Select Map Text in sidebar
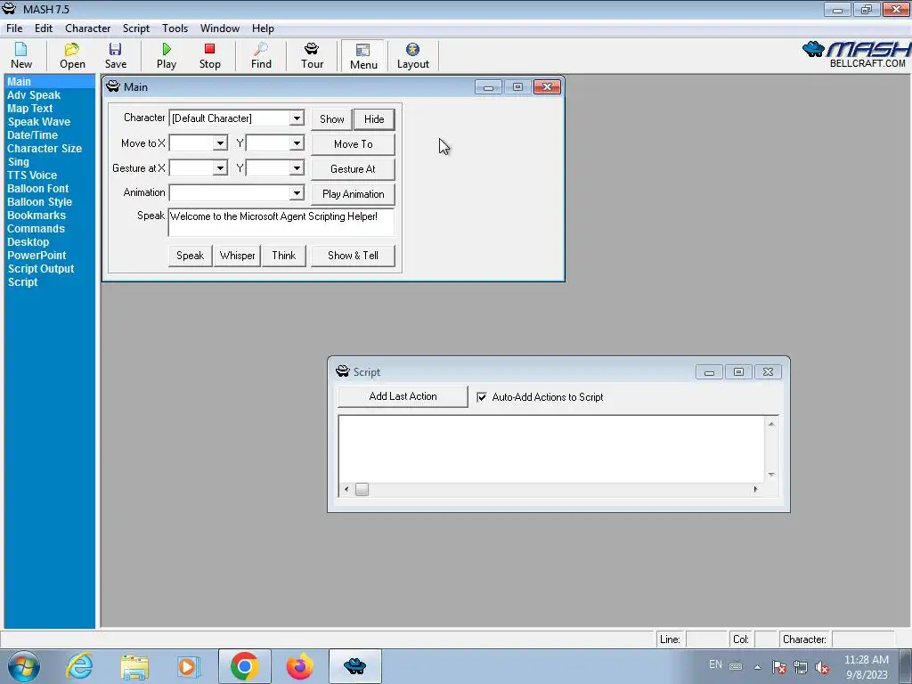The height and width of the screenshot is (684, 912). point(29,109)
